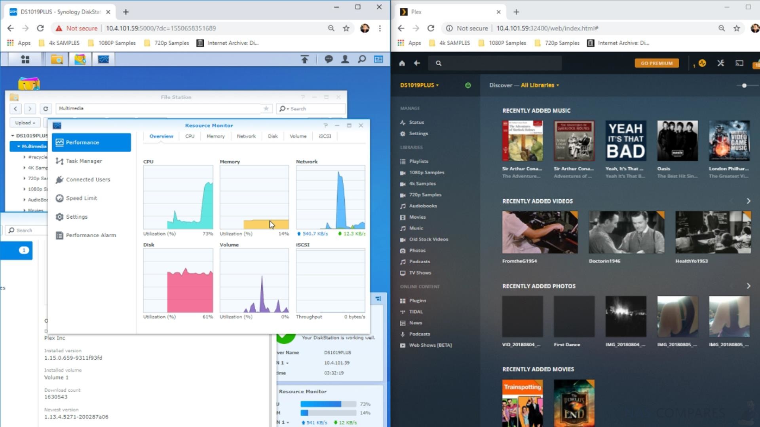The height and width of the screenshot is (427, 760).
Task: Bookmark Plex page with star icon
Action: (x=737, y=28)
